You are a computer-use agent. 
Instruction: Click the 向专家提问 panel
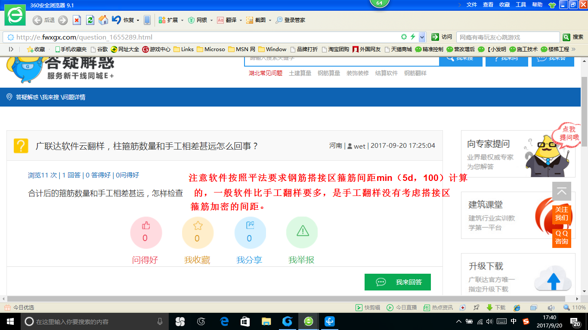tap(518, 154)
